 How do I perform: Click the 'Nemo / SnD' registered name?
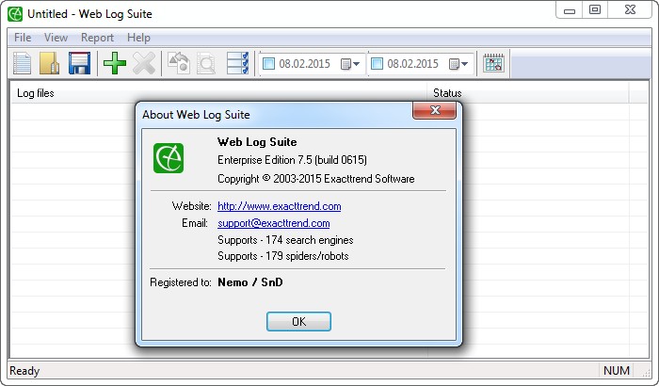tap(250, 282)
